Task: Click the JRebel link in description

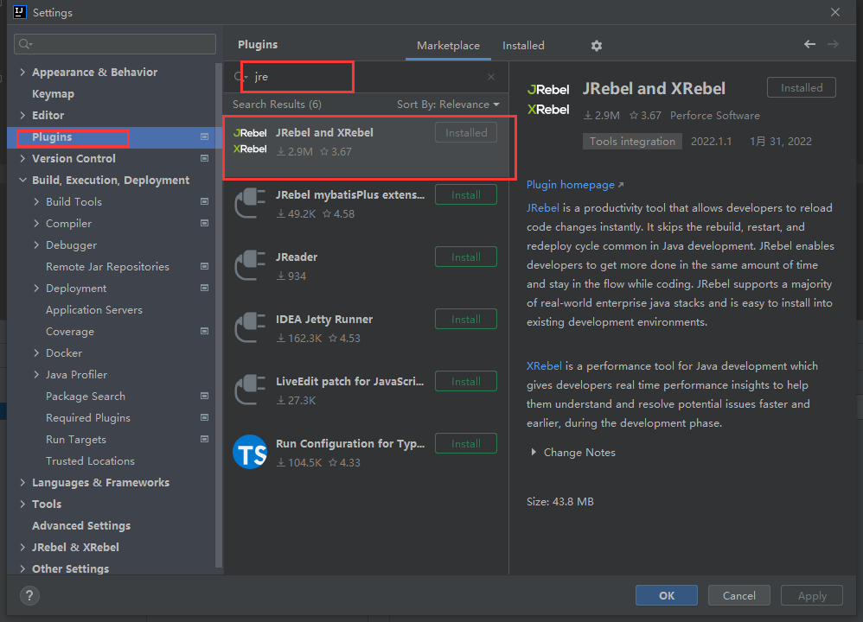Action: click(543, 208)
